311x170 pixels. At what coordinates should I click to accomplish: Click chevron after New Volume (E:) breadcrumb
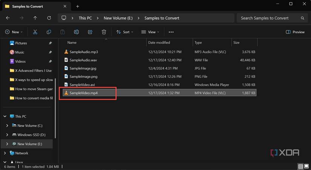pyautogui.click(x=138, y=18)
